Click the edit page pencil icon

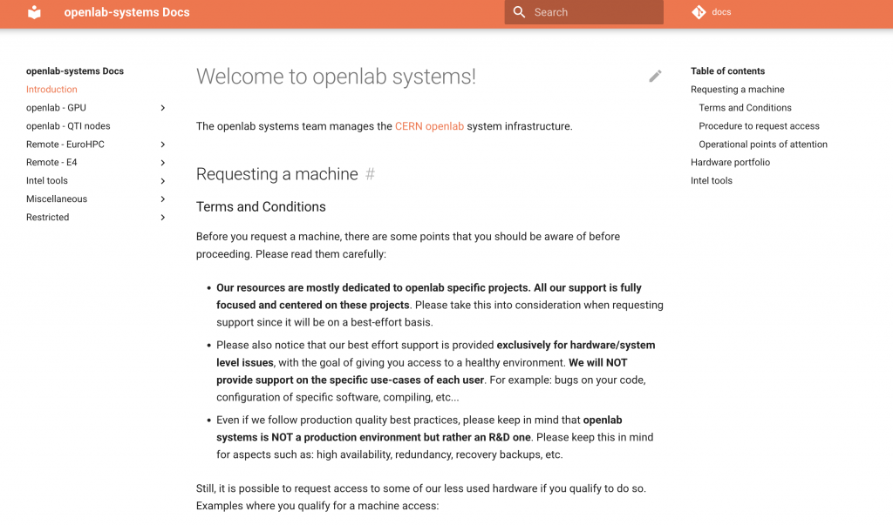655,77
